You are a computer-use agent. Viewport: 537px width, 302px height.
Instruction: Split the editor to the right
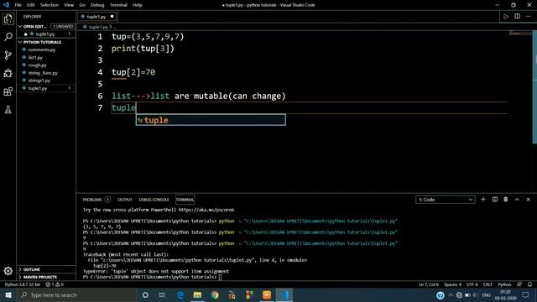517,17
